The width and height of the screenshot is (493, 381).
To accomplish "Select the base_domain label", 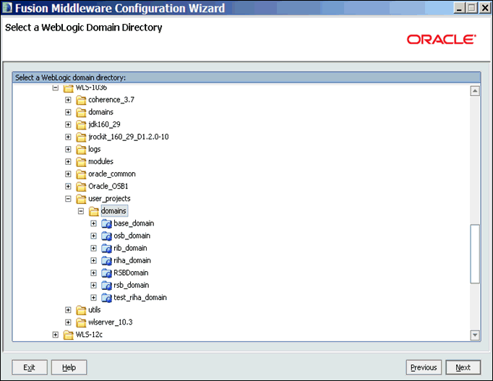I will tap(134, 223).
